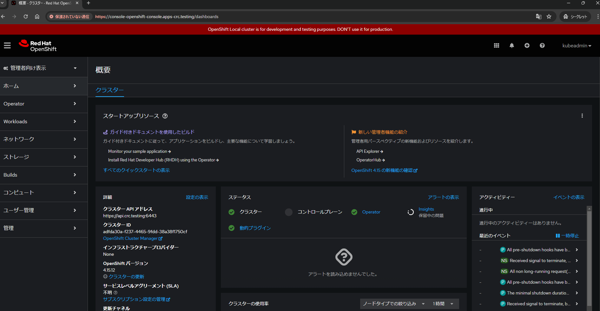Screen dimensions: 600x311
Task: Open the node type filter dropdown
Action: [393, 304]
